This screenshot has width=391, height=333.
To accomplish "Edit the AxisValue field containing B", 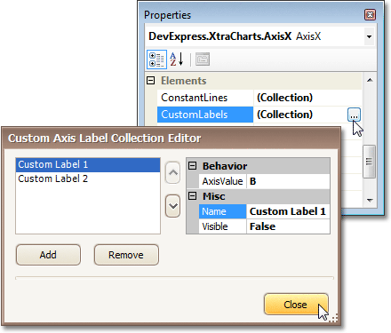I will pos(288,181).
